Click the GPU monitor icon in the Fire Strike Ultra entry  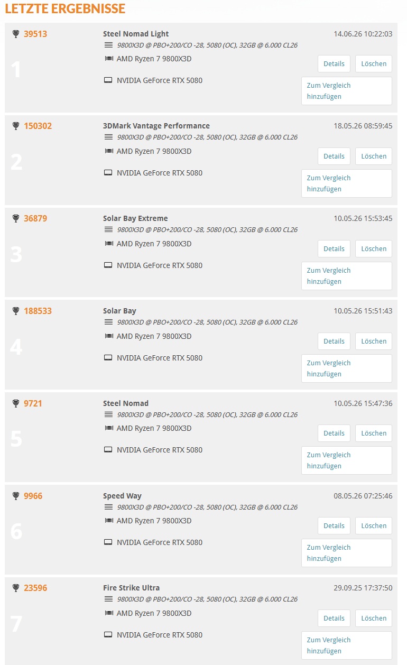click(x=108, y=635)
